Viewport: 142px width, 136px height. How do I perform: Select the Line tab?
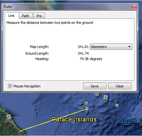tap(11, 16)
